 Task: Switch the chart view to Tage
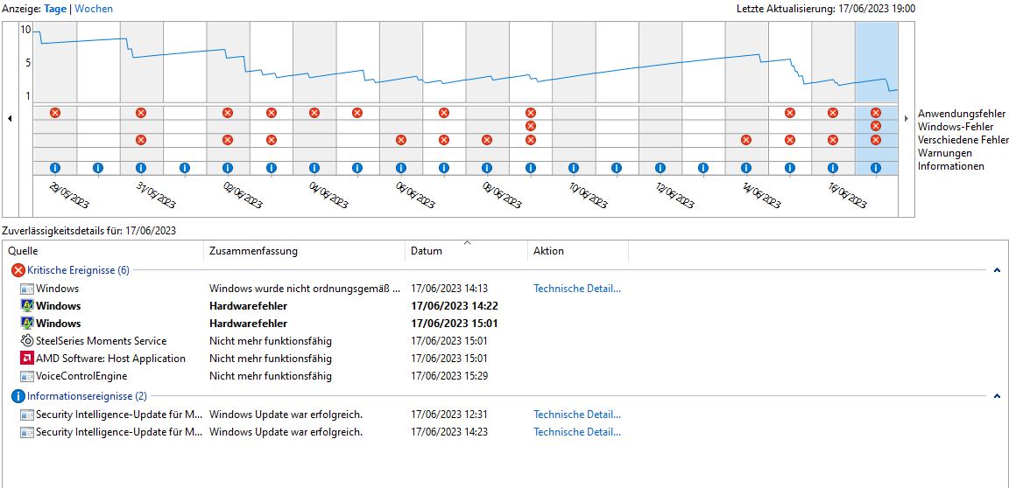coord(55,9)
